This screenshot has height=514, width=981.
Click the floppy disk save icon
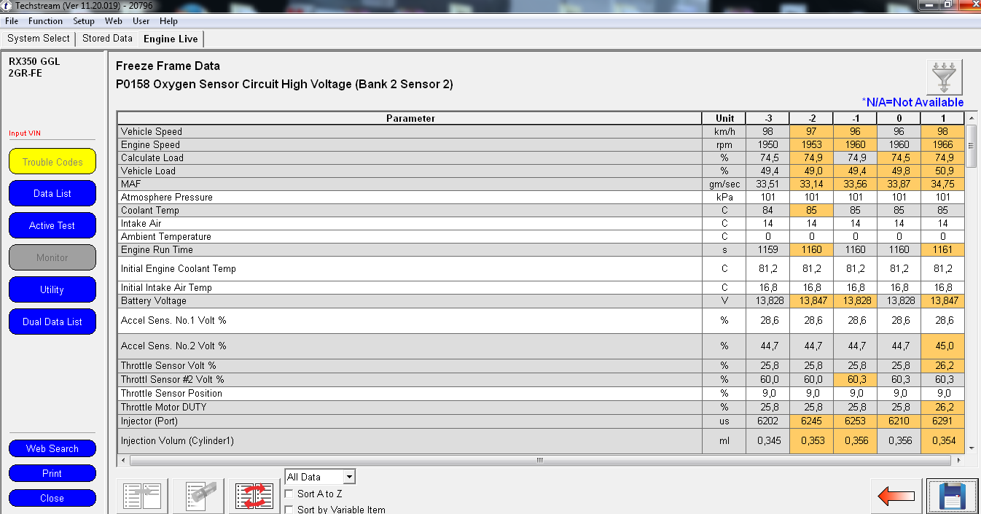pyautogui.click(x=952, y=497)
